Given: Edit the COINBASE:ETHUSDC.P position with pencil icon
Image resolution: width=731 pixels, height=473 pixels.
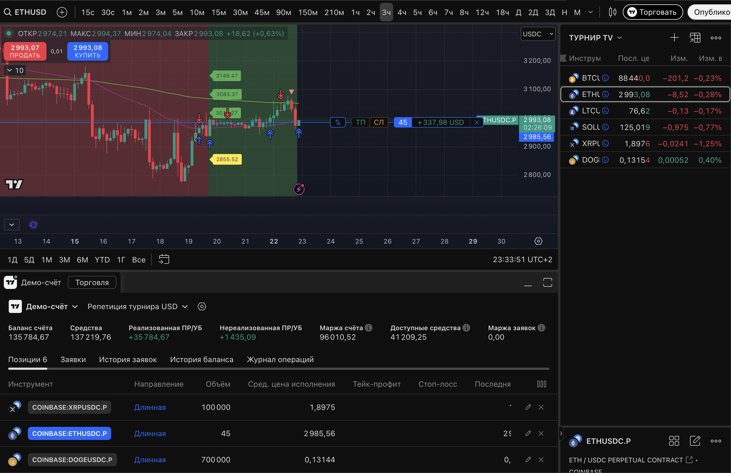Looking at the screenshot, I should coord(528,433).
